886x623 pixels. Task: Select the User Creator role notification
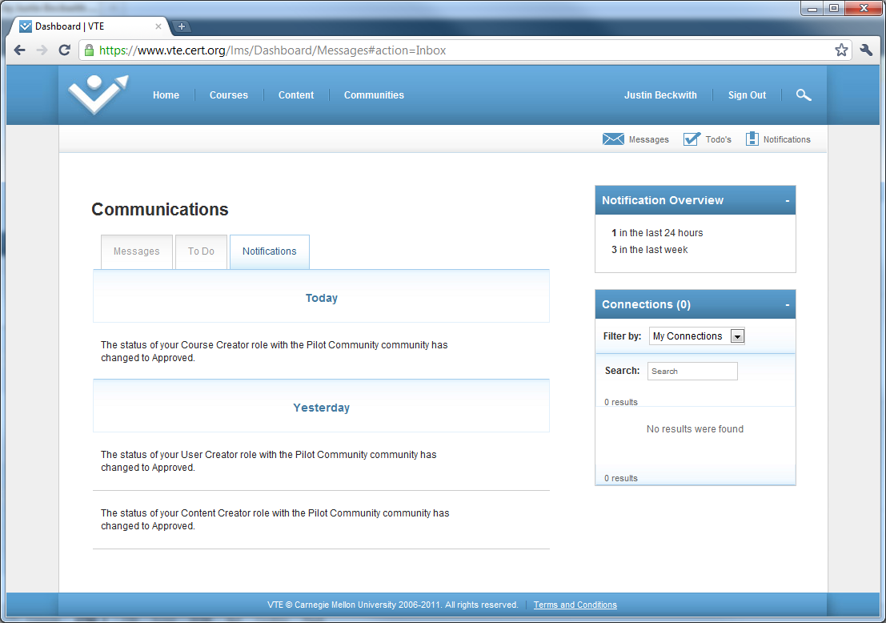(268, 460)
